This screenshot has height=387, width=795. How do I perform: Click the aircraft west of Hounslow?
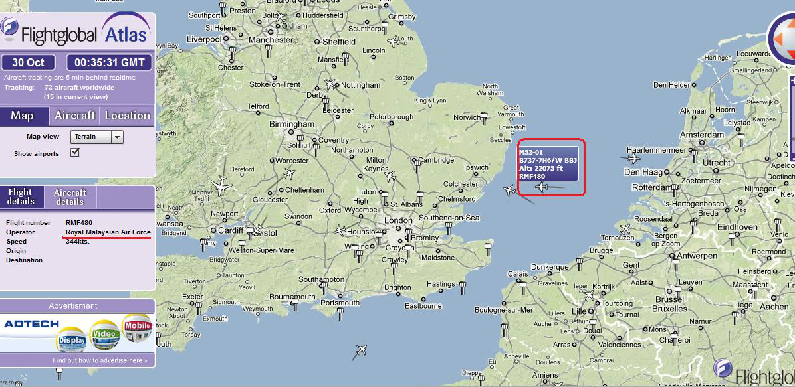pyautogui.click(x=341, y=230)
